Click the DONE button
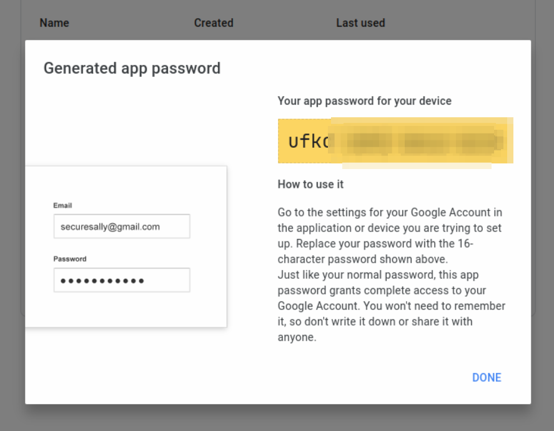Image resolution: width=554 pixels, height=431 pixels. click(487, 377)
